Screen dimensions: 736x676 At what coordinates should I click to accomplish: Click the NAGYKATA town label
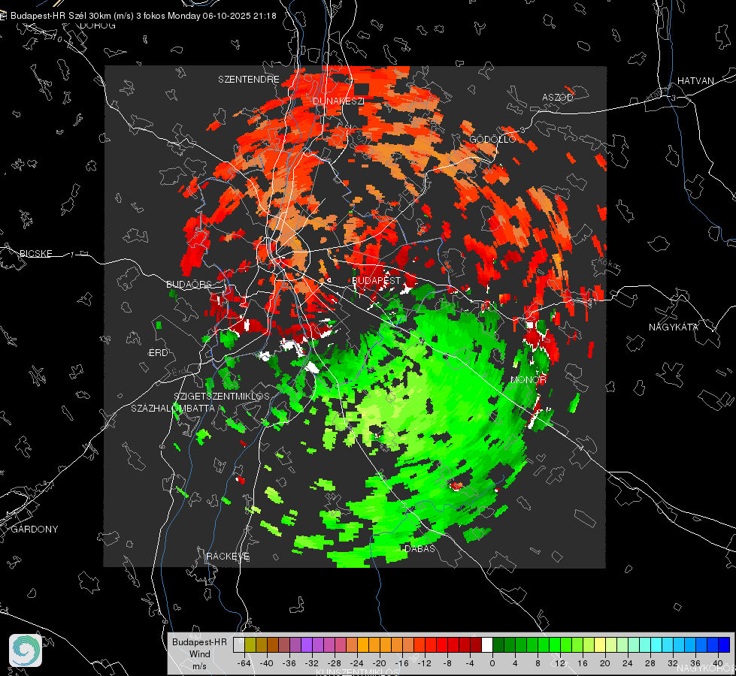tap(674, 327)
